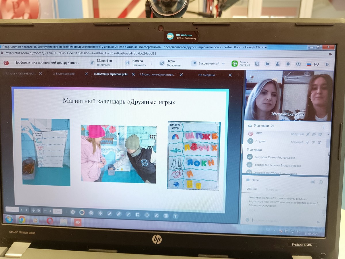Switch to 3 Видео_коммуникативн... tab
This screenshot has width=345, height=259.
point(157,74)
